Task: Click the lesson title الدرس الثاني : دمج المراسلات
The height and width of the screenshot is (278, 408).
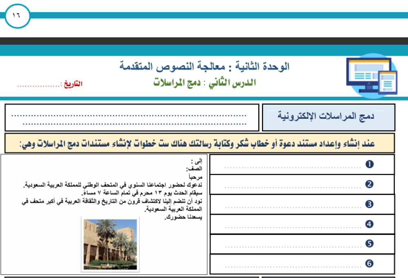Action: point(204,83)
